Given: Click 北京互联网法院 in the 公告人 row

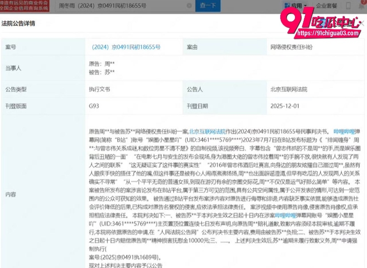Looking at the screenshot, I should click(x=289, y=89).
